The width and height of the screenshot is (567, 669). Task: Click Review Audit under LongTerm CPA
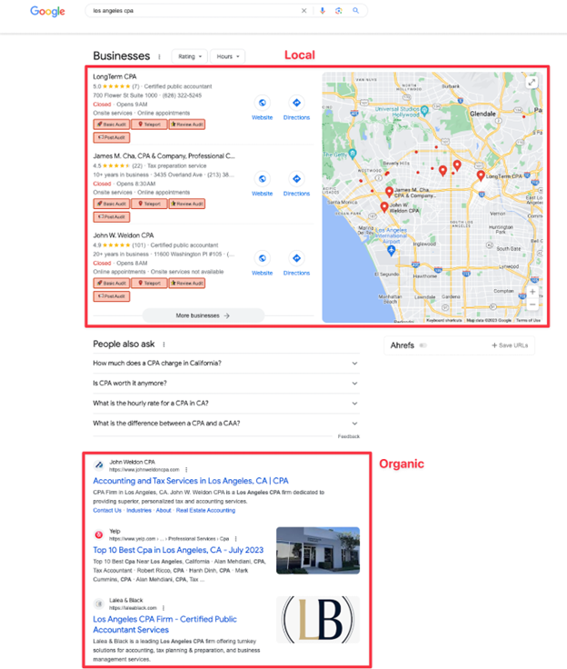[187, 125]
